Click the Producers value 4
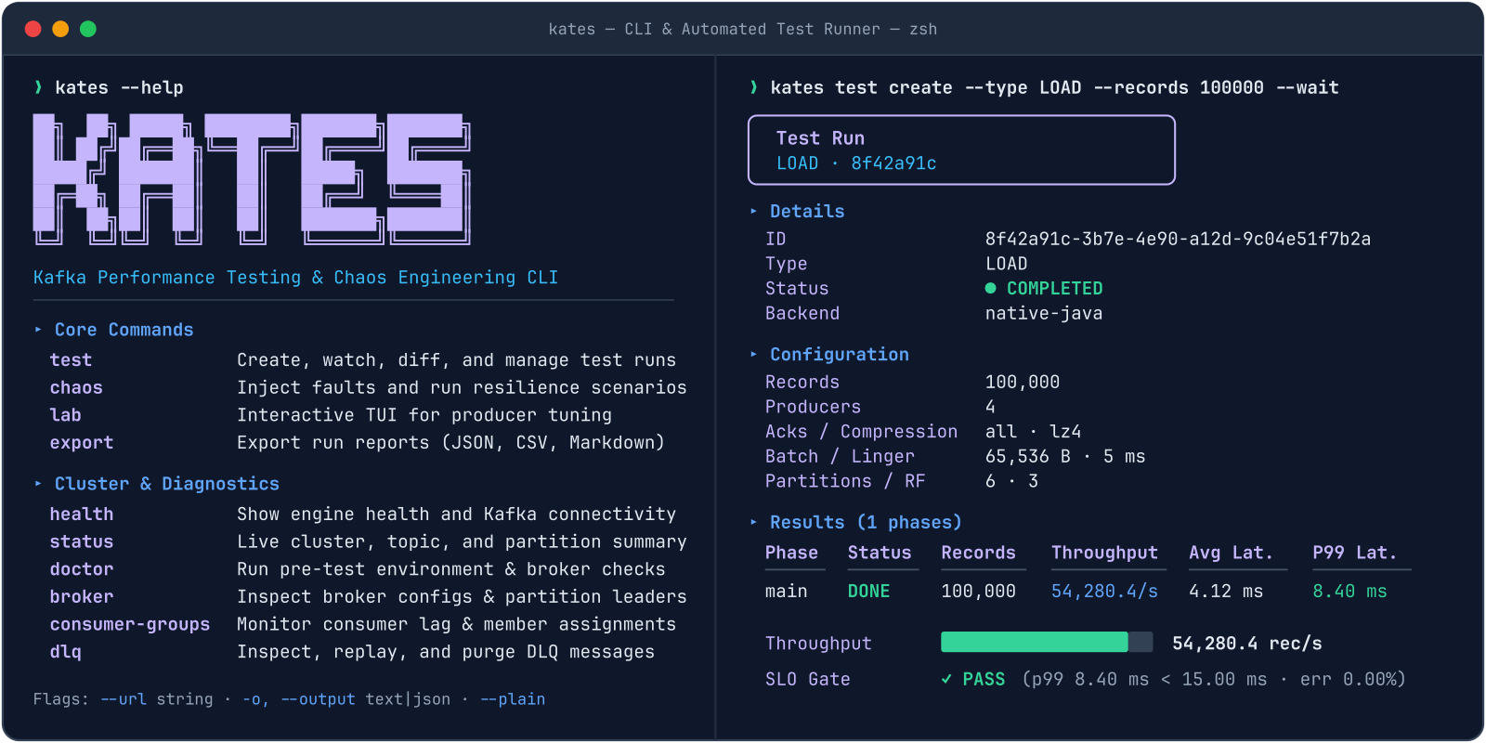This screenshot has height=743, width=1486. (990, 406)
